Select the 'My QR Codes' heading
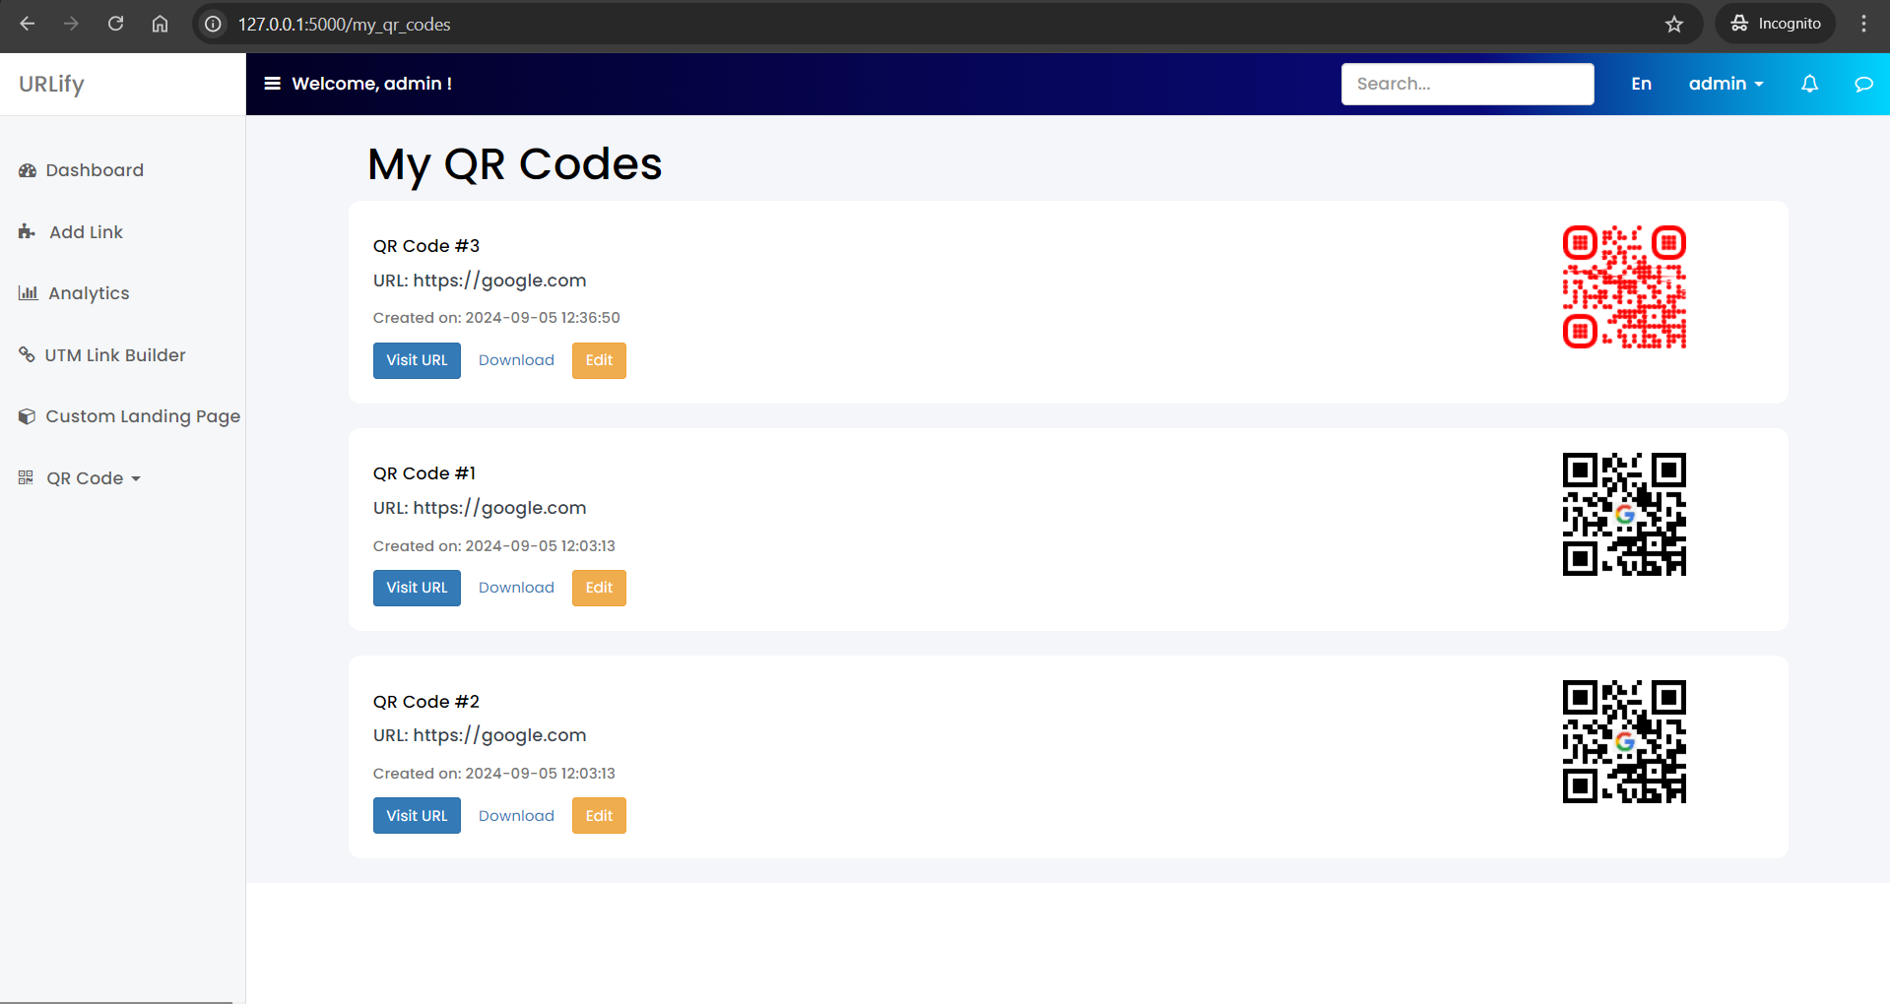 [514, 164]
